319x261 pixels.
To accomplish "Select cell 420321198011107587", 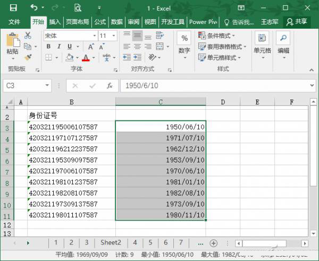I will pyautogui.click(x=71, y=215).
